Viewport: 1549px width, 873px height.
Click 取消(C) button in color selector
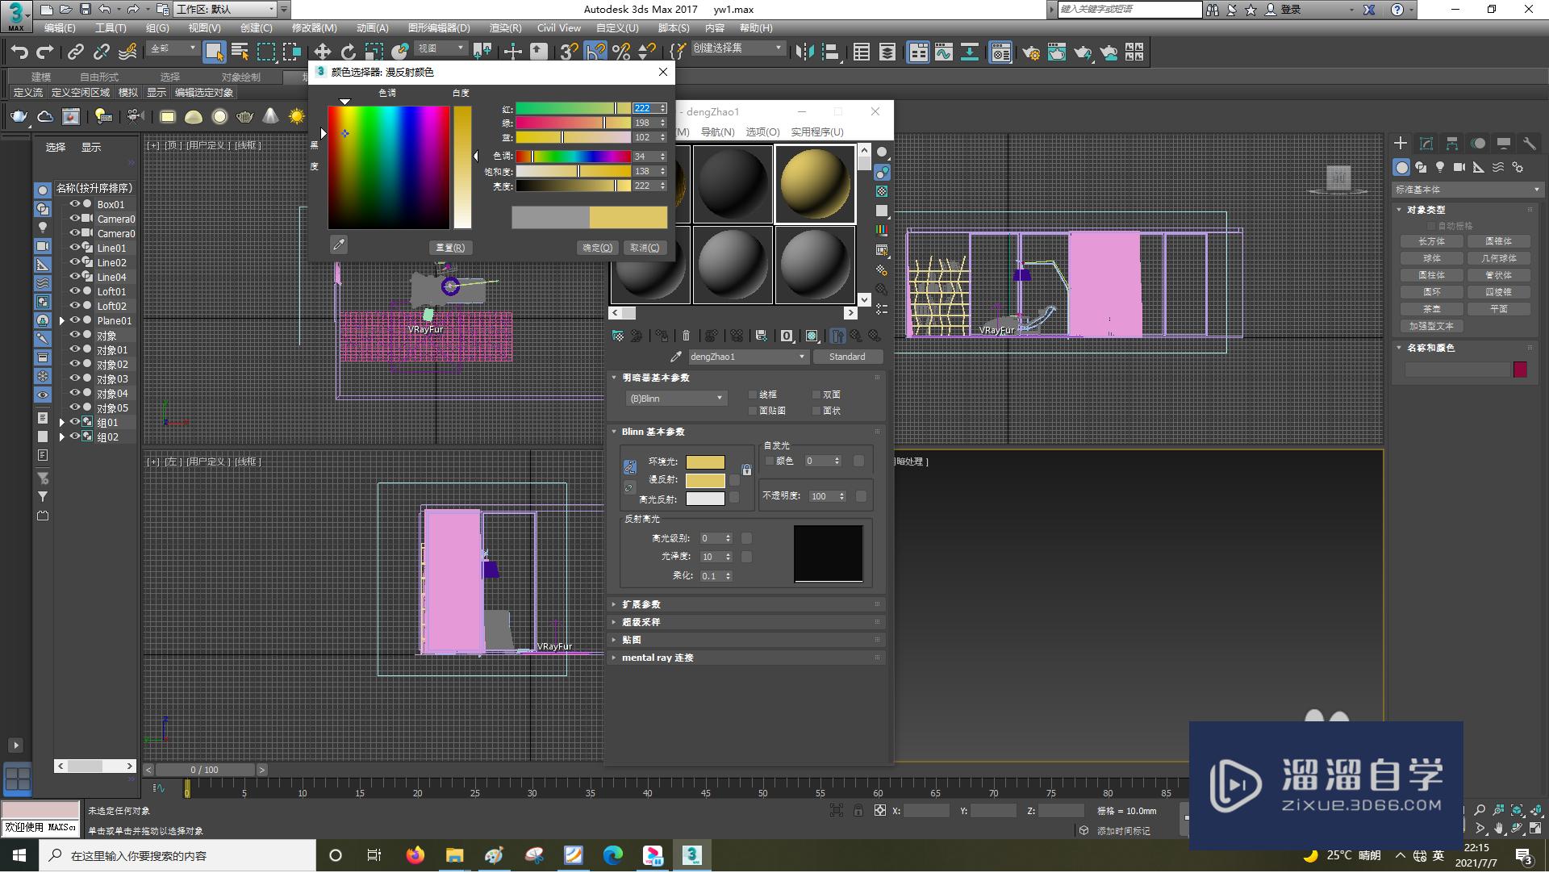pos(645,249)
